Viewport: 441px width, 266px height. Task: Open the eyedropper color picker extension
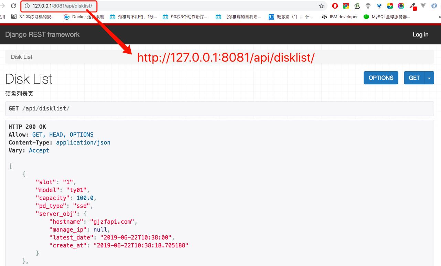click(412, 6)
